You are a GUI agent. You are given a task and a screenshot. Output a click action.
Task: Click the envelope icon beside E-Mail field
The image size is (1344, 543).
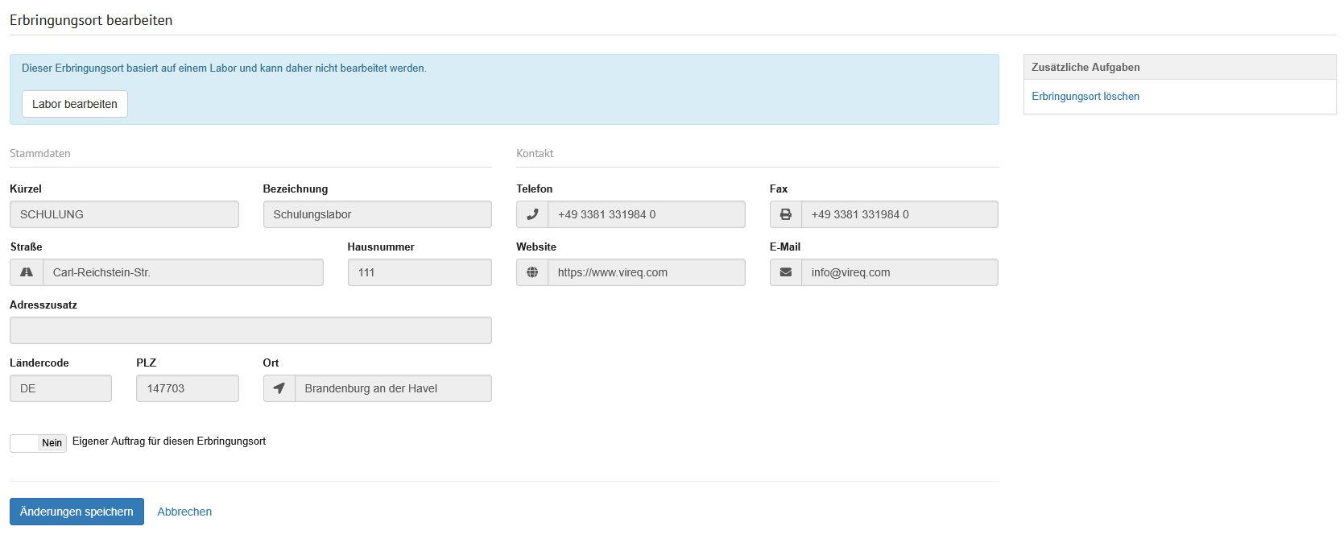(786, 272)
